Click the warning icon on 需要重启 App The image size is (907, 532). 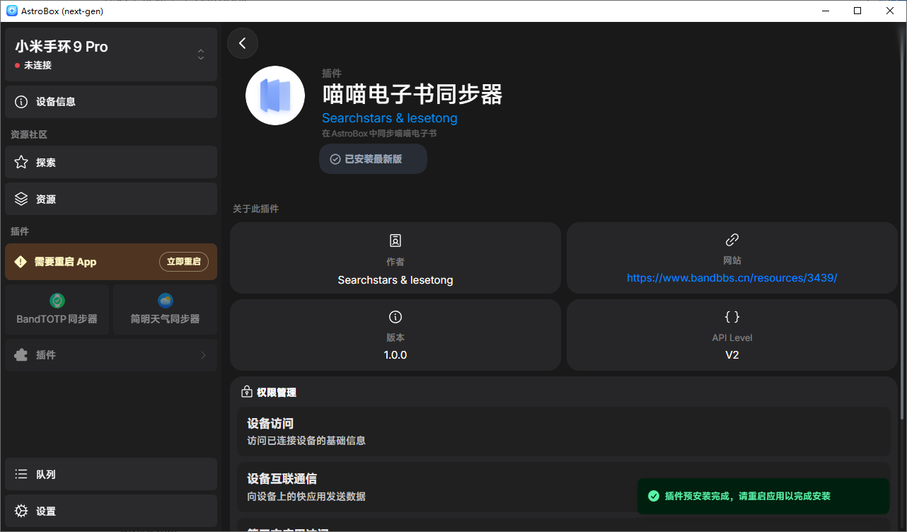pyautogui.click(x=21, y=262)
